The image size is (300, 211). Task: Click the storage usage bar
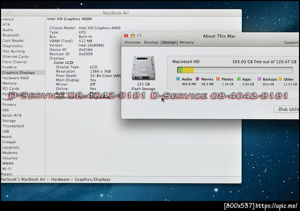tap(235, 70)
